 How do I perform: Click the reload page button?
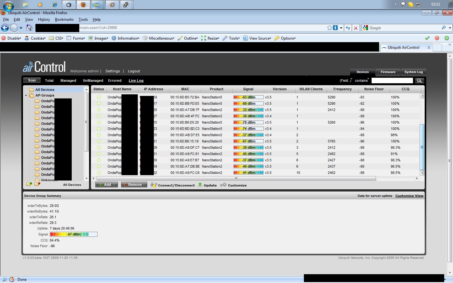(x=348, y=28)
